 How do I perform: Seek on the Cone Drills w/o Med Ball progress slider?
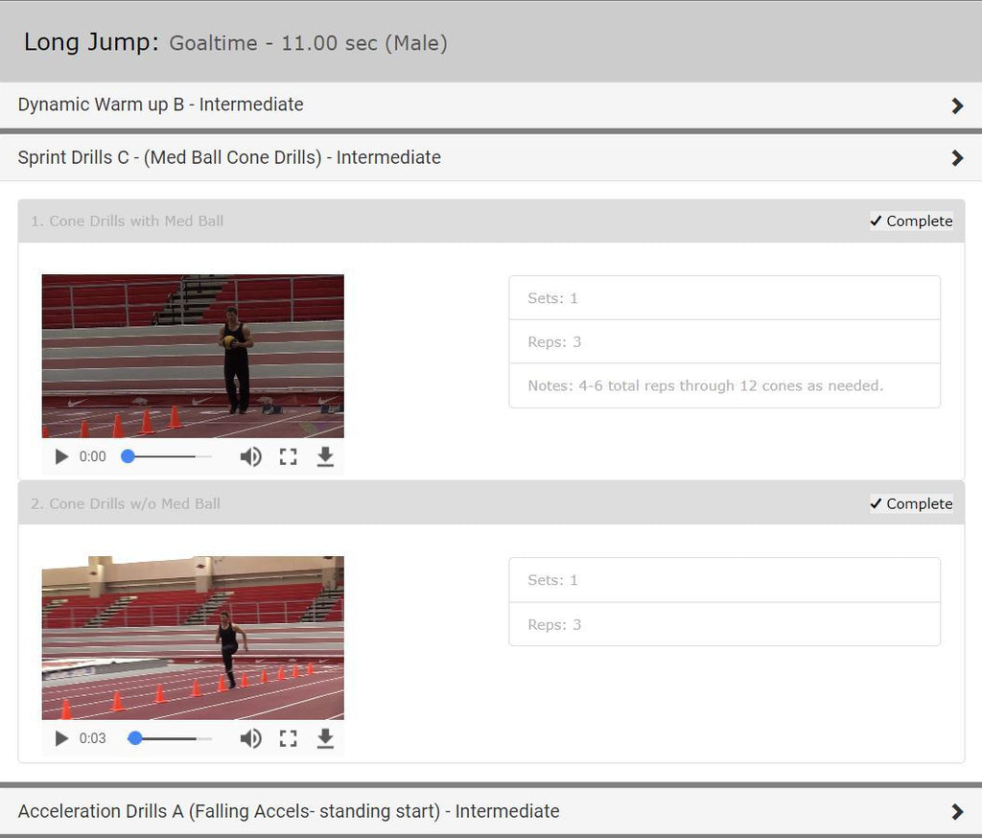169,738
